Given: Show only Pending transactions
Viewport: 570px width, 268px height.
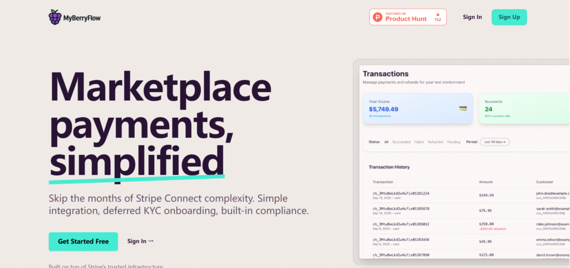Looking at the screenshot, I should click(454, 142).
